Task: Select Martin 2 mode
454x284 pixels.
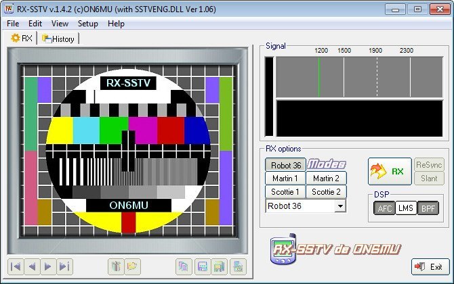Action: coord(327,179)
